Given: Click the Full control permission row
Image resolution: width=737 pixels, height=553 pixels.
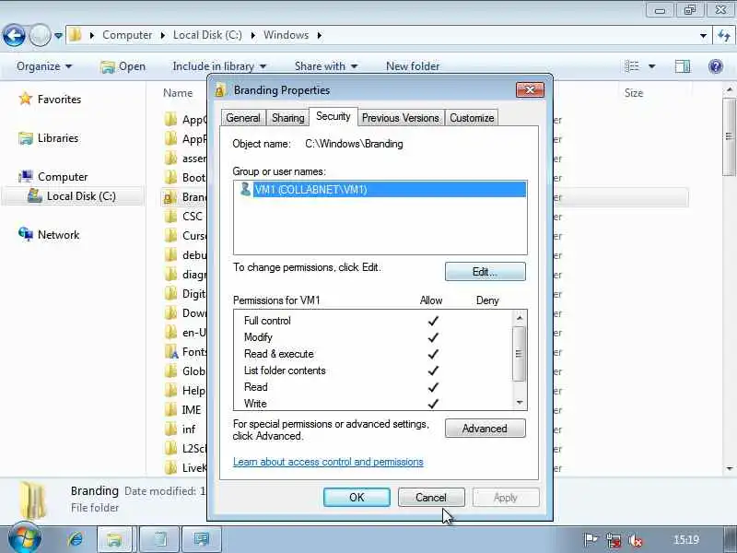Looking at the screenshot, I should pos(374,321).
